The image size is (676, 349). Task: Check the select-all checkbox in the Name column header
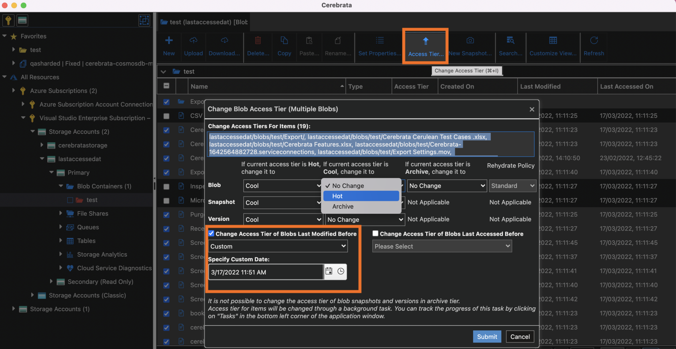click(166, 86)
